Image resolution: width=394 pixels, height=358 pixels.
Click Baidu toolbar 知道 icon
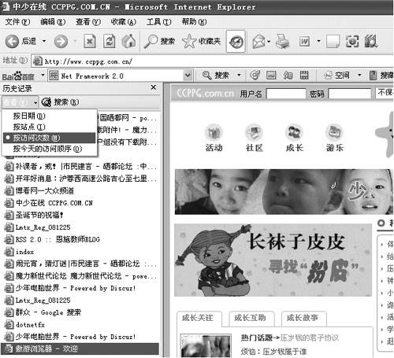click(x=288, y=76)
